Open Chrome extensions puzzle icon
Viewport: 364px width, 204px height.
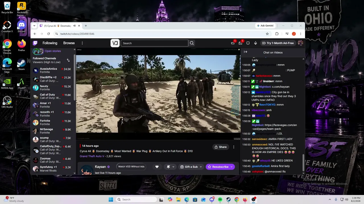pos(277,34)
